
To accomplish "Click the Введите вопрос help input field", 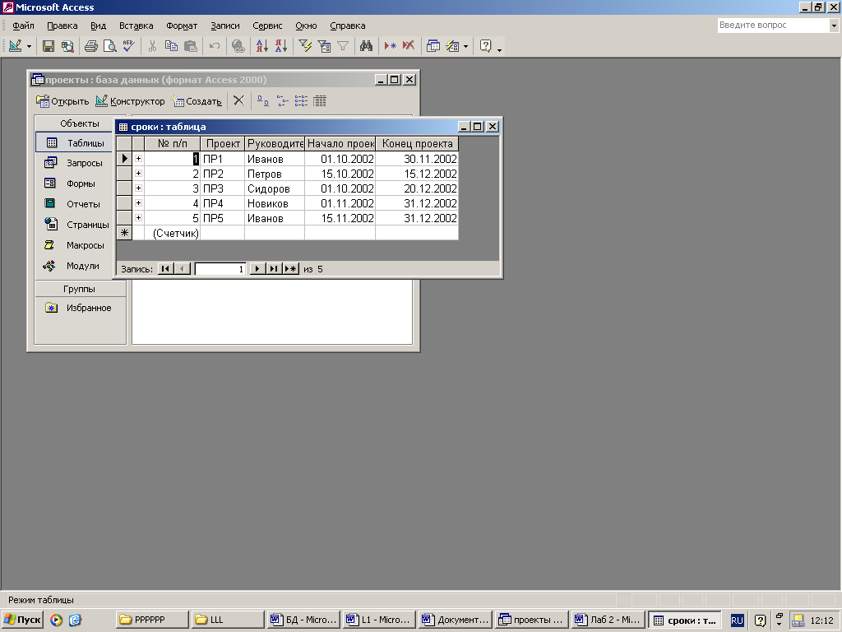I will tap(773, 25).
